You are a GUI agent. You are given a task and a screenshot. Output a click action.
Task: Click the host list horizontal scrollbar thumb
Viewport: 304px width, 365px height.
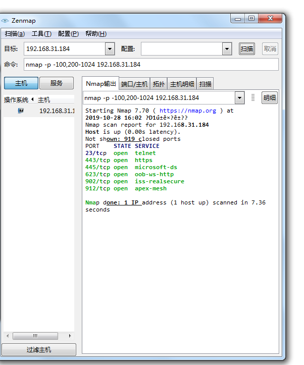[35, 336]
